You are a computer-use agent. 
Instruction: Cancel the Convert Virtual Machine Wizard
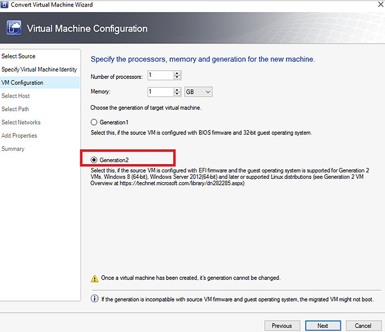(x=363, y=326)
